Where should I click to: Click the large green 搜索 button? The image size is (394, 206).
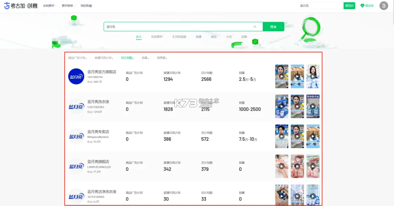coord(273,27)
